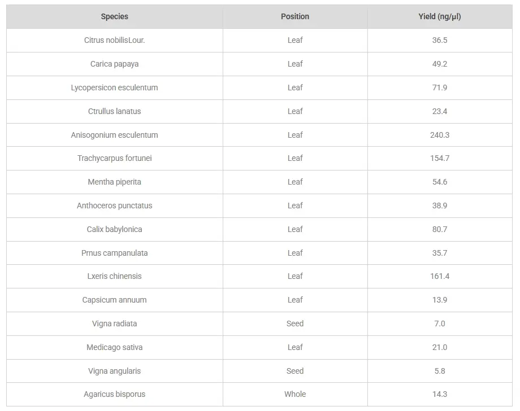Click the Species column header
520x411 pixels.
pyautogui.click(x=114, y=16)
